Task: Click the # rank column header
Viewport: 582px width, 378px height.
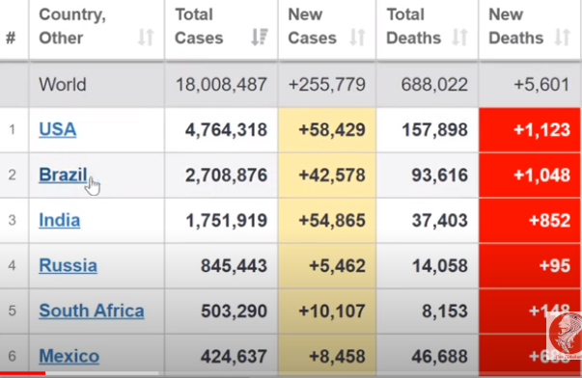Action: point(11,38)
